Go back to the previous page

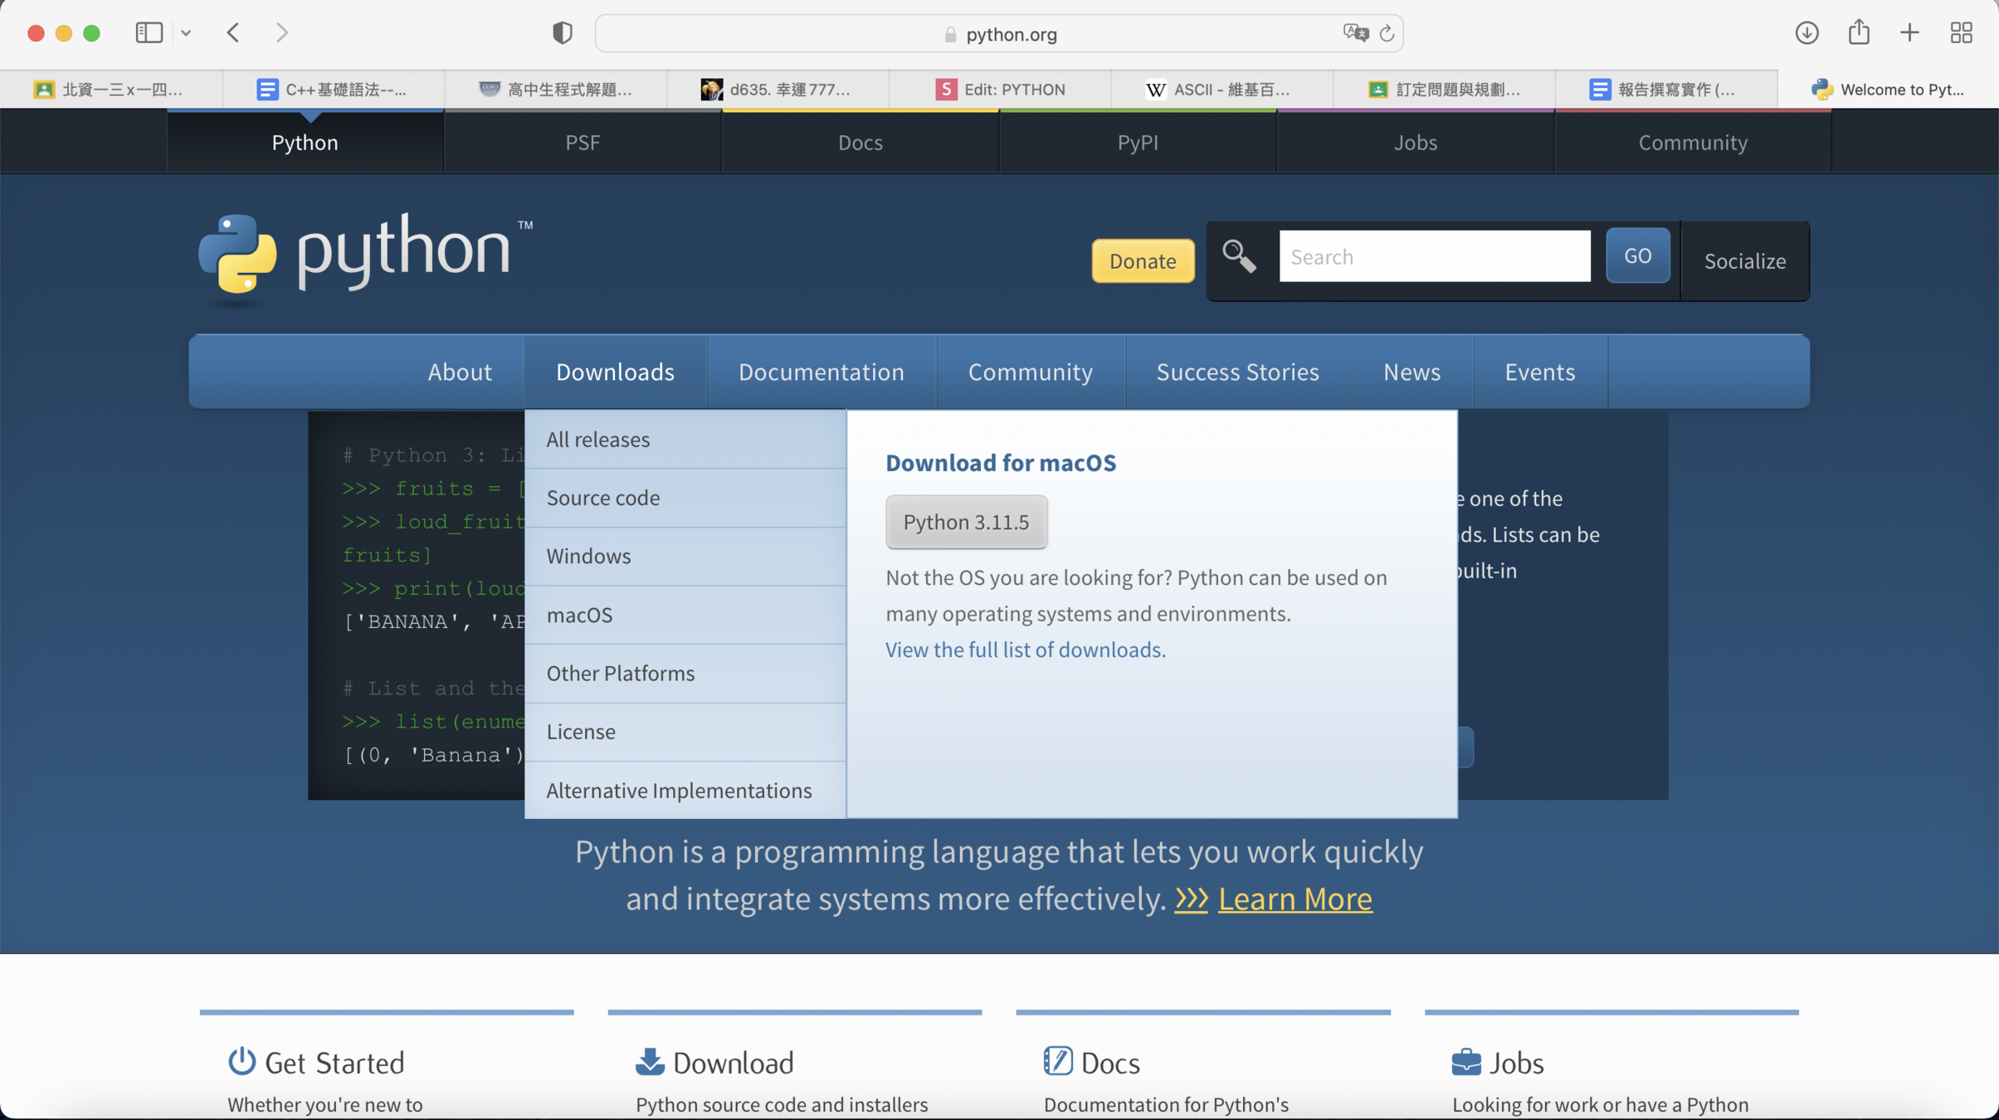click(233, 32)
